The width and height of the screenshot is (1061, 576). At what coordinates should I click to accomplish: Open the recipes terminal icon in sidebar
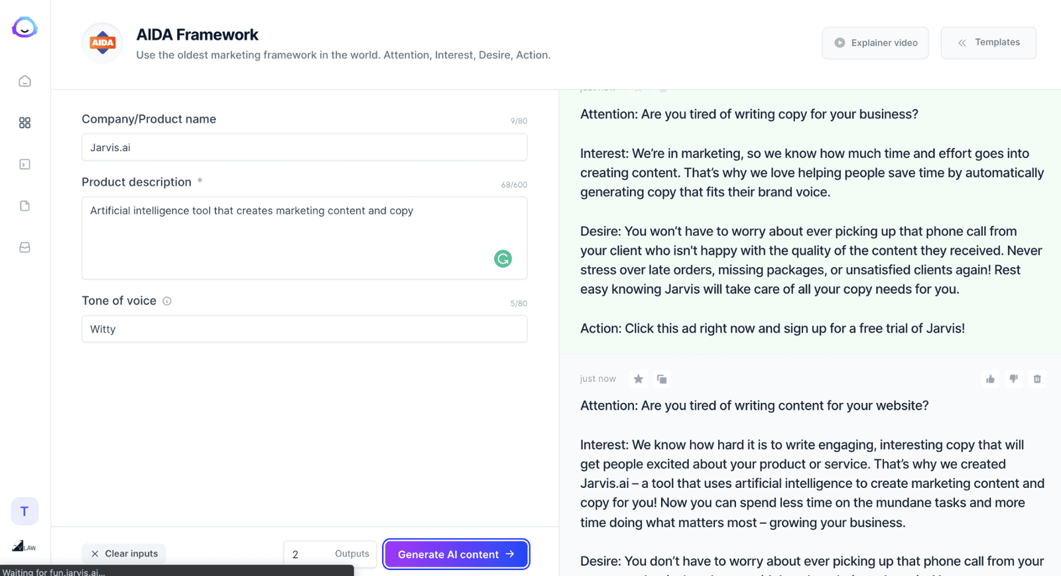(x=25, y=164)
